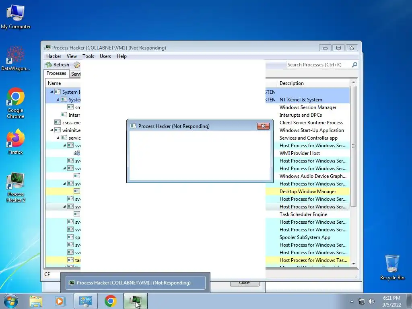Minimize the Process Hacker main window

pyautogui.click(x=325, y=48)
